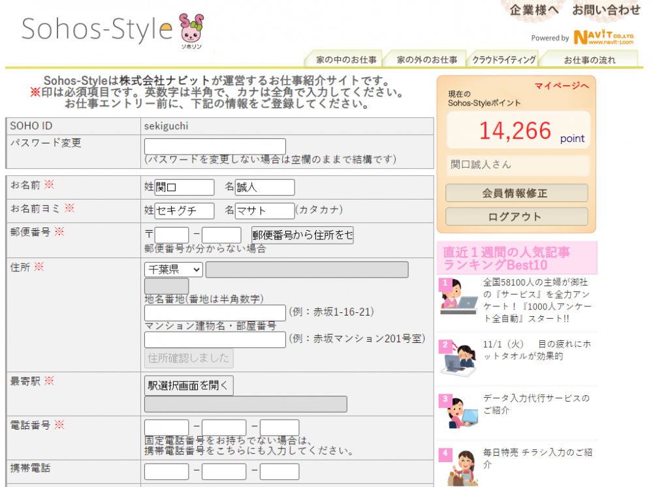Click the 姓 name field containing 関口
653x487 pixels.
coord(185,187)
